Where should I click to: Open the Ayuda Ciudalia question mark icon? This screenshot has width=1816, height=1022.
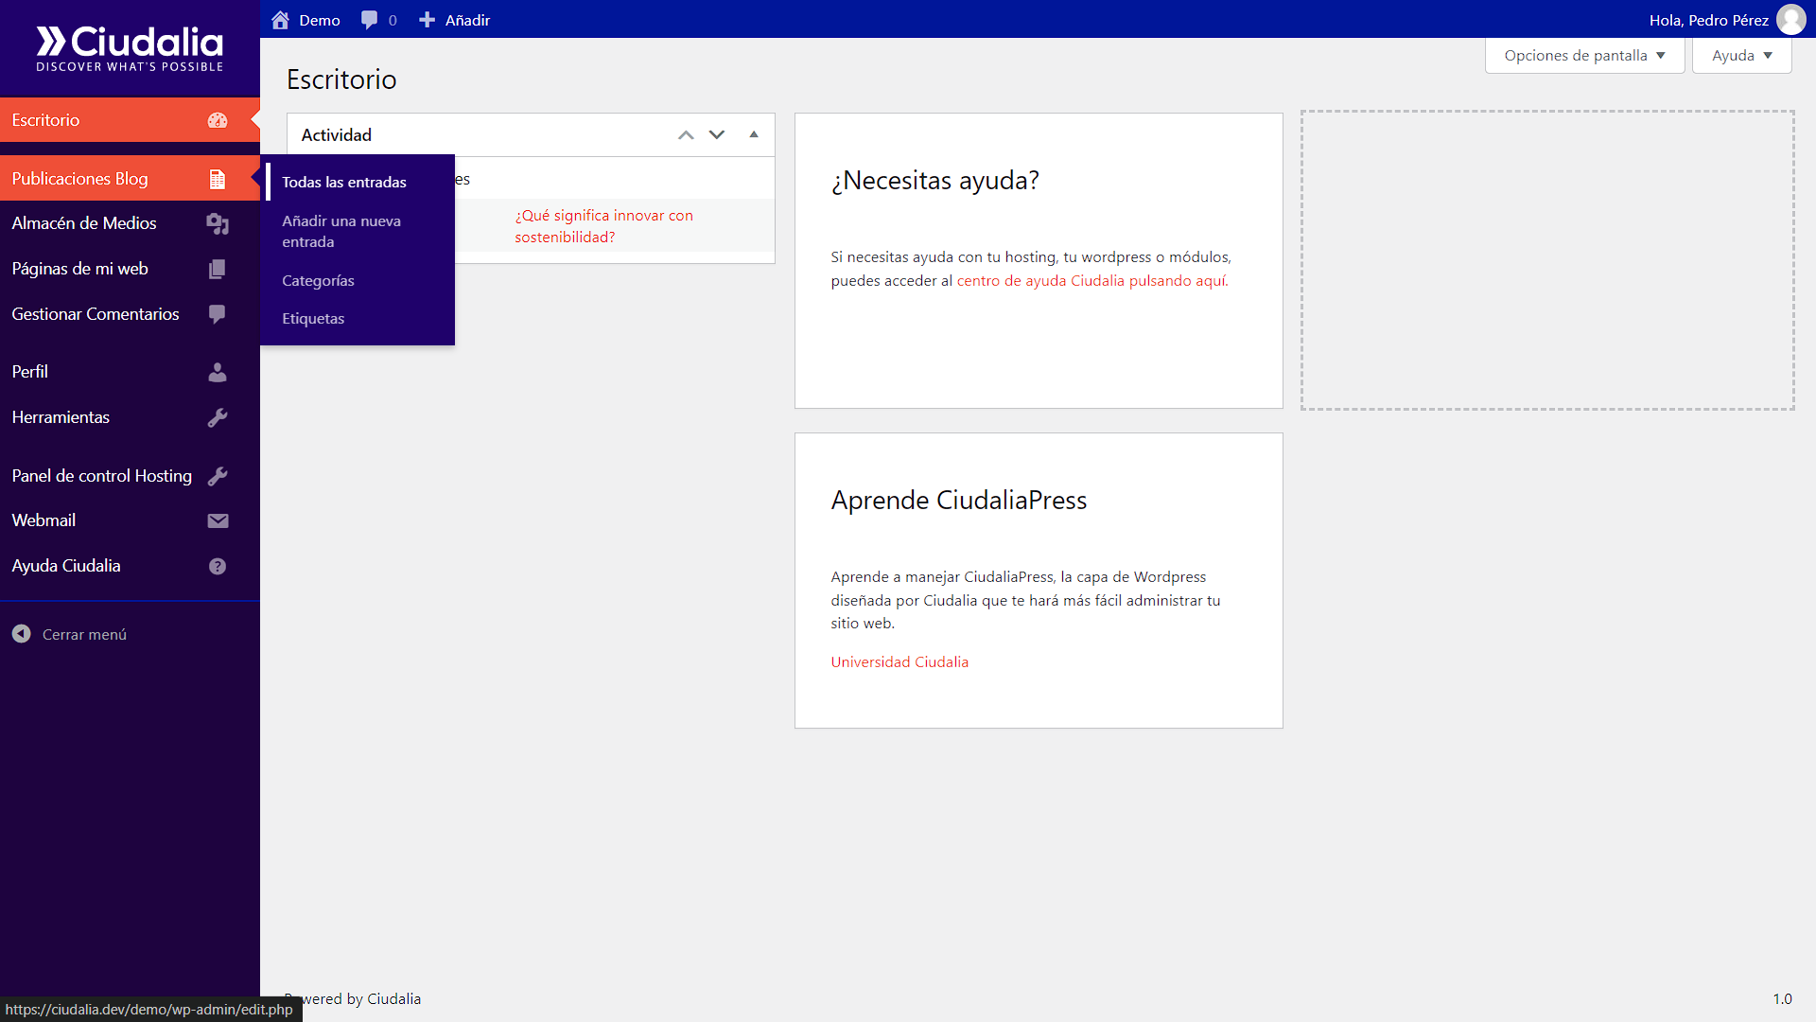tap(217, 566)
